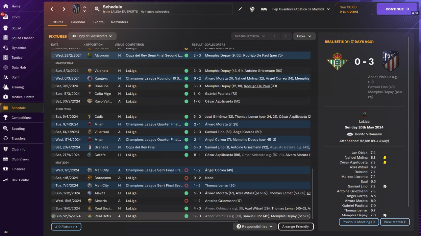Click the fixtures list vertical scrollbar
Image resolution: width=421 pixels, height=236 pixels.
312,193
